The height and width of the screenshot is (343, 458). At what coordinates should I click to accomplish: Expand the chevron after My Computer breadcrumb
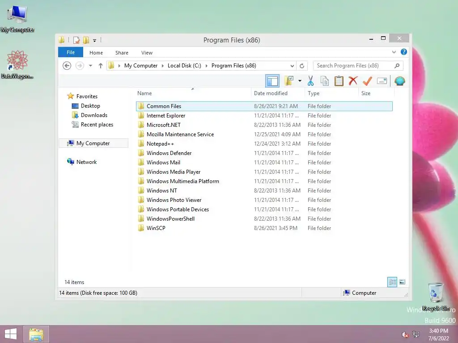[x=163, y=66]
